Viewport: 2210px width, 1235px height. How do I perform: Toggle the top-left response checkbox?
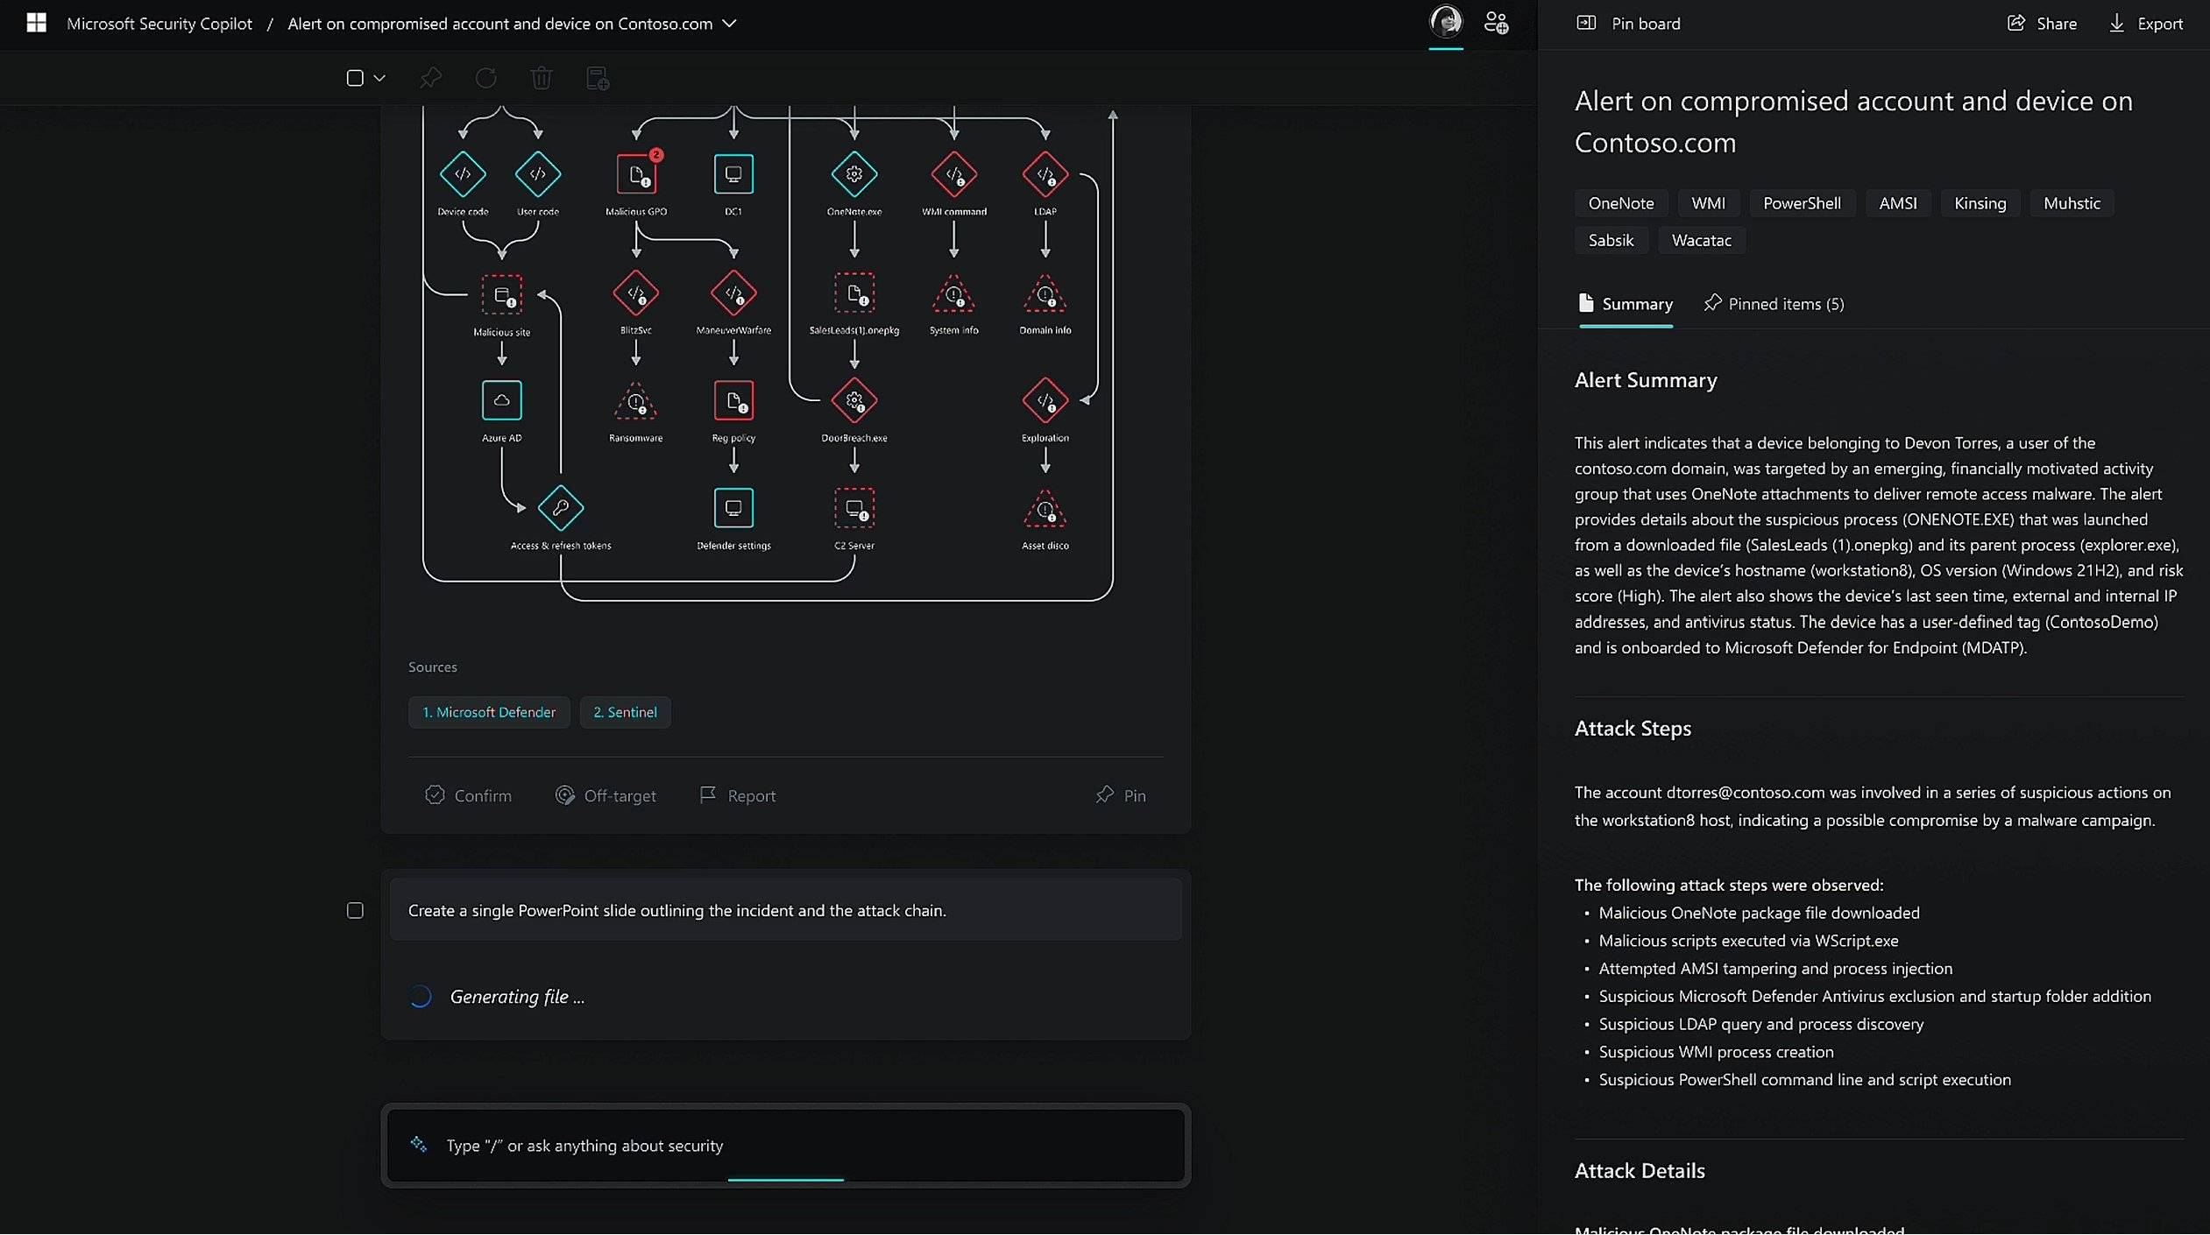tap(354, 77)
